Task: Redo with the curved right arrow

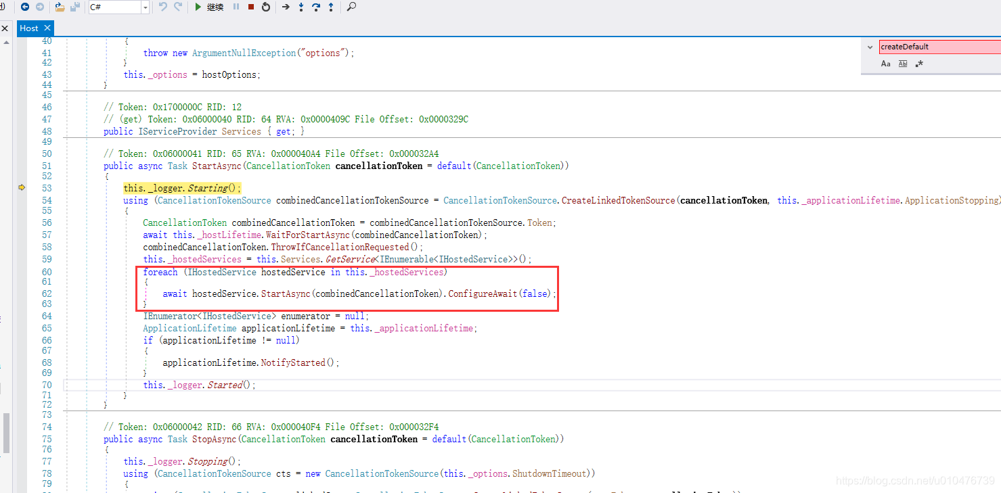Action: point(178,7)
